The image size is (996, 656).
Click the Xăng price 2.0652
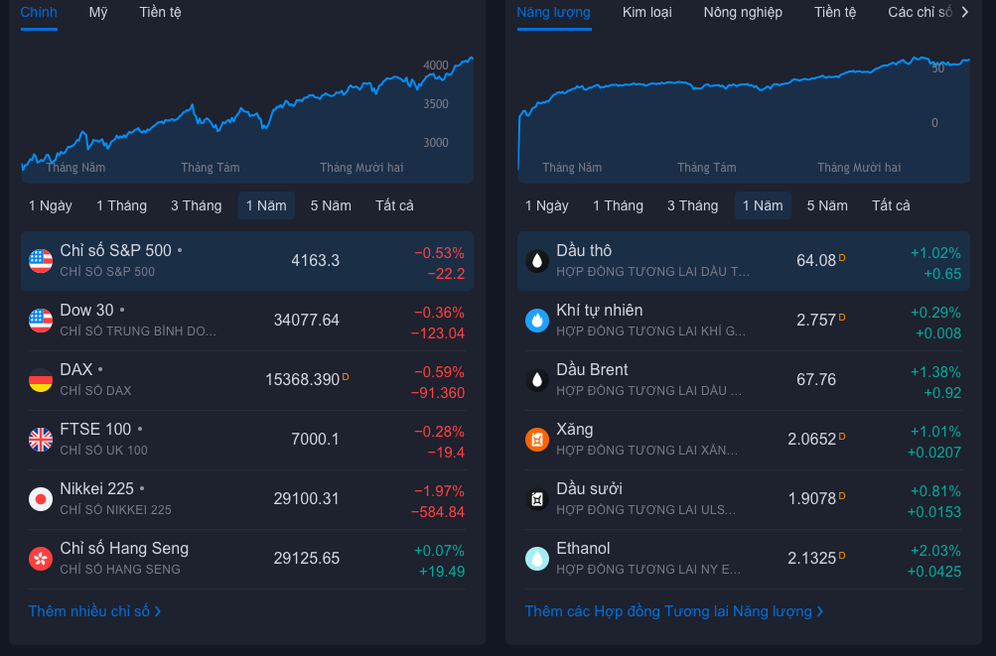coord(811,440)
